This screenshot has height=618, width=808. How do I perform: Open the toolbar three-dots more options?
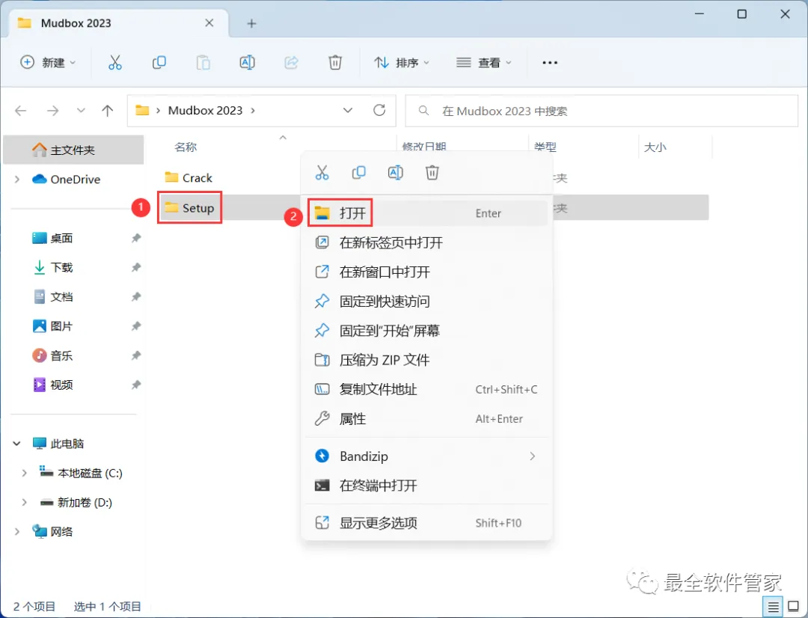pyautogui.click(x=550, y=62)
